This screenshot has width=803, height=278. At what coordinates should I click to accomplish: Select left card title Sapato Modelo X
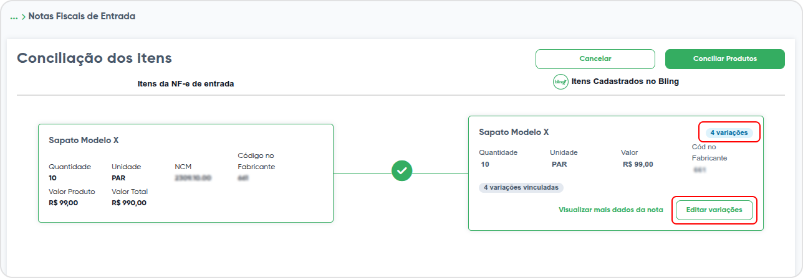pos(84,141)
